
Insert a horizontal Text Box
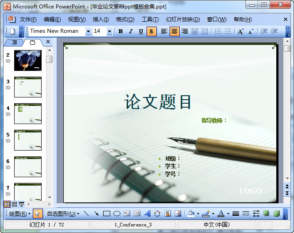click(127, 214)
